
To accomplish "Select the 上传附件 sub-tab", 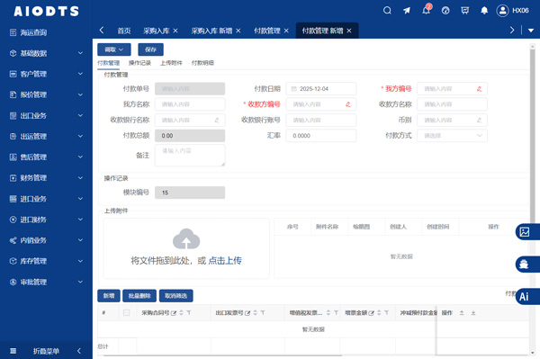I will pyautogui.click(x=171, y=63).
